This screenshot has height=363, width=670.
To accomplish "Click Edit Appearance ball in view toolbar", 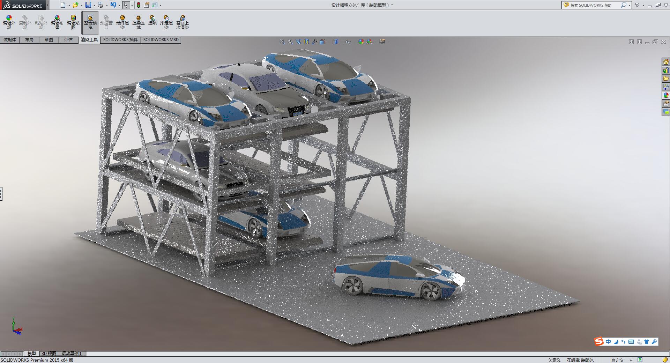I will click(361, 42).
